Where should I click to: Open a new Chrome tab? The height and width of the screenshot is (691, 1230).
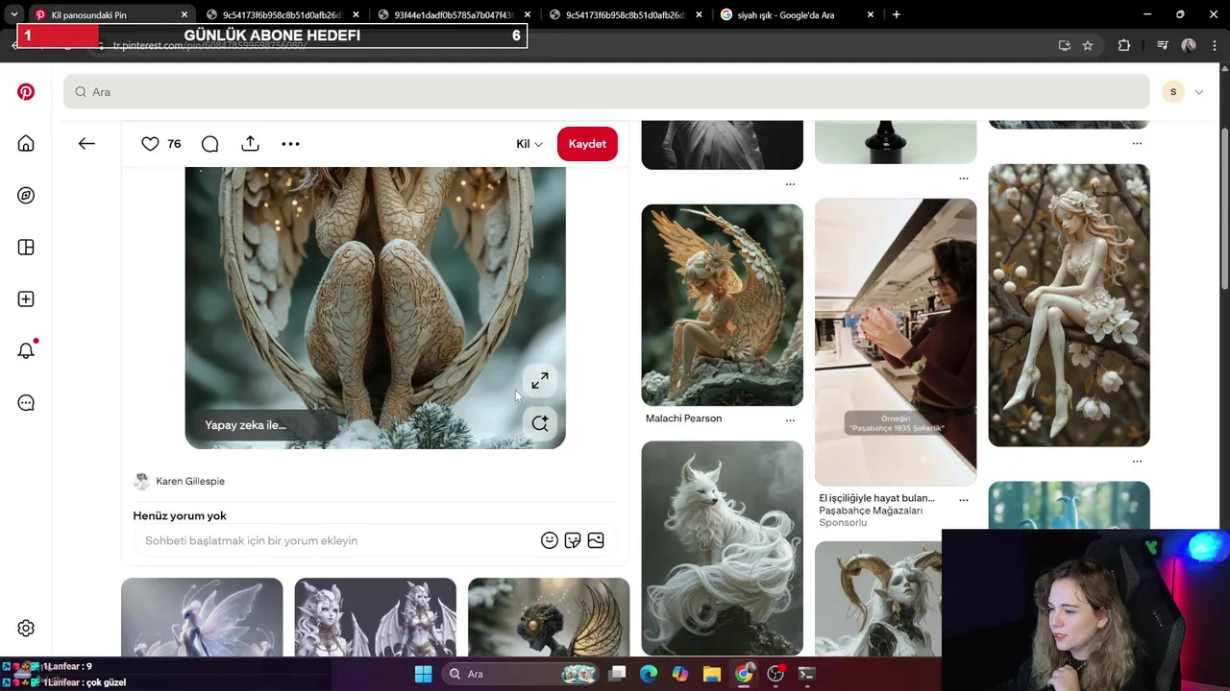897,14
